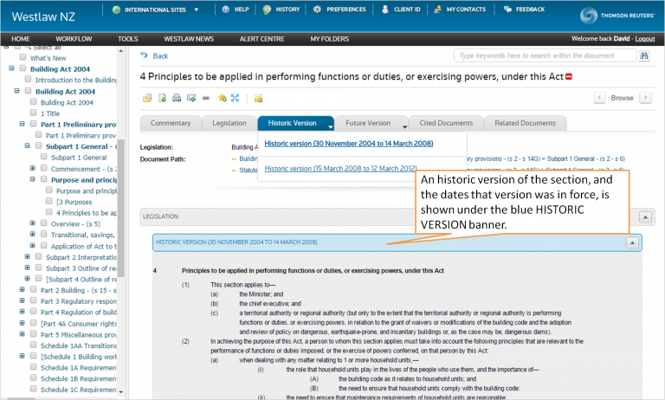Open historic version 30 November 2004 link
The width and height of the screenshot is (665, 400).
349,144
